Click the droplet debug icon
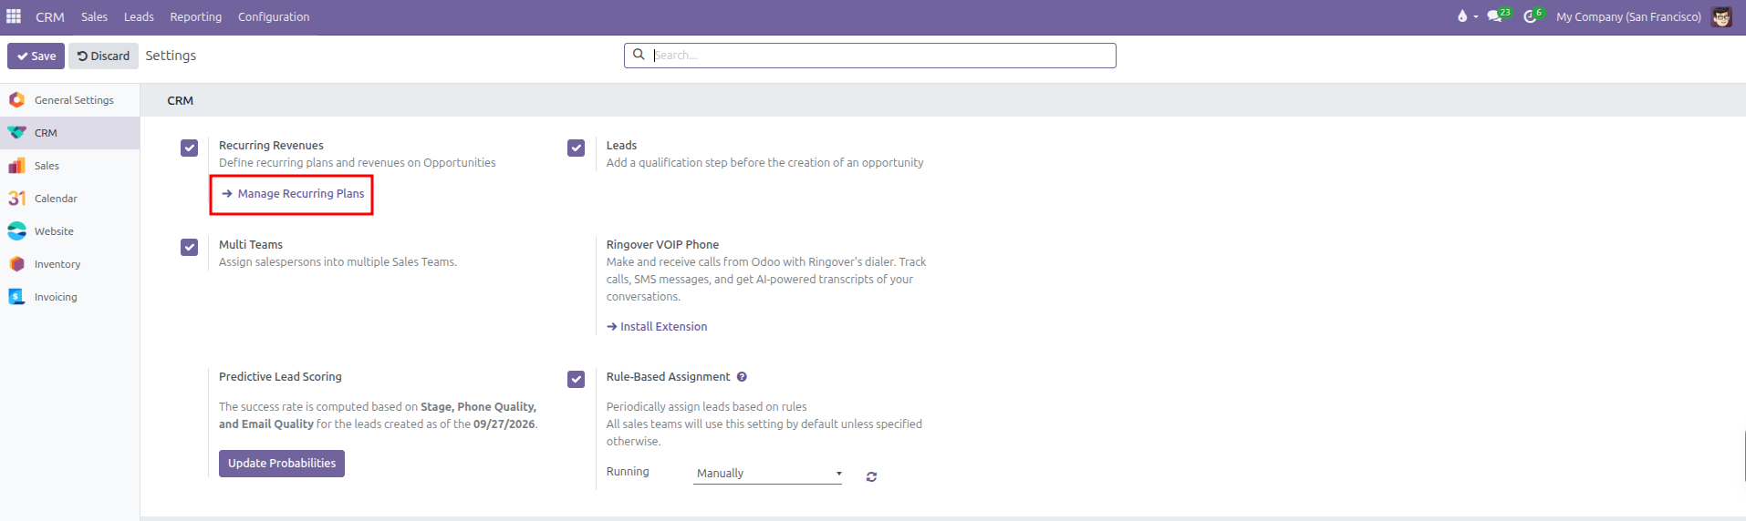The height and width of the screenshot is (521, 1746). (1463, 16)
